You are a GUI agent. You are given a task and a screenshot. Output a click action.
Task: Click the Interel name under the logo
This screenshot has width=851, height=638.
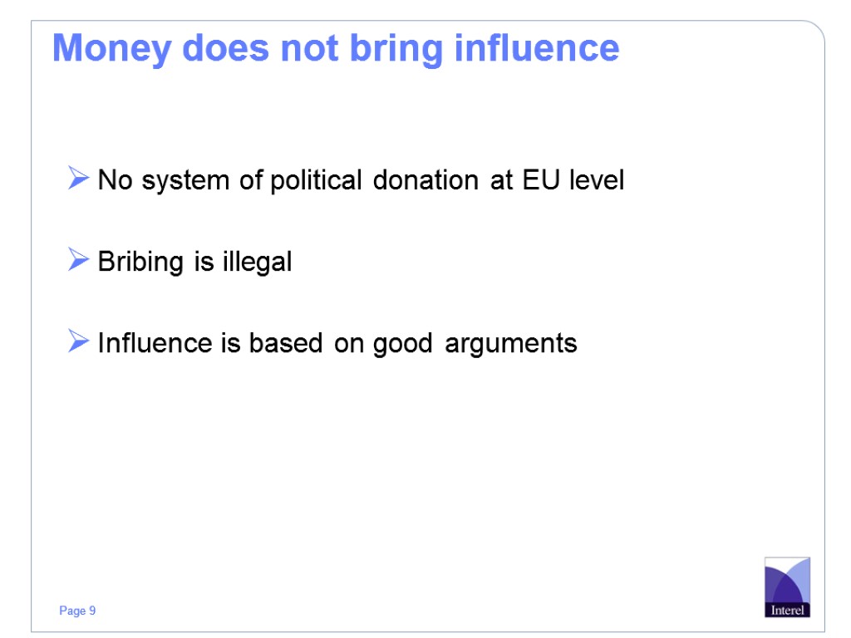tap(786, 610)
